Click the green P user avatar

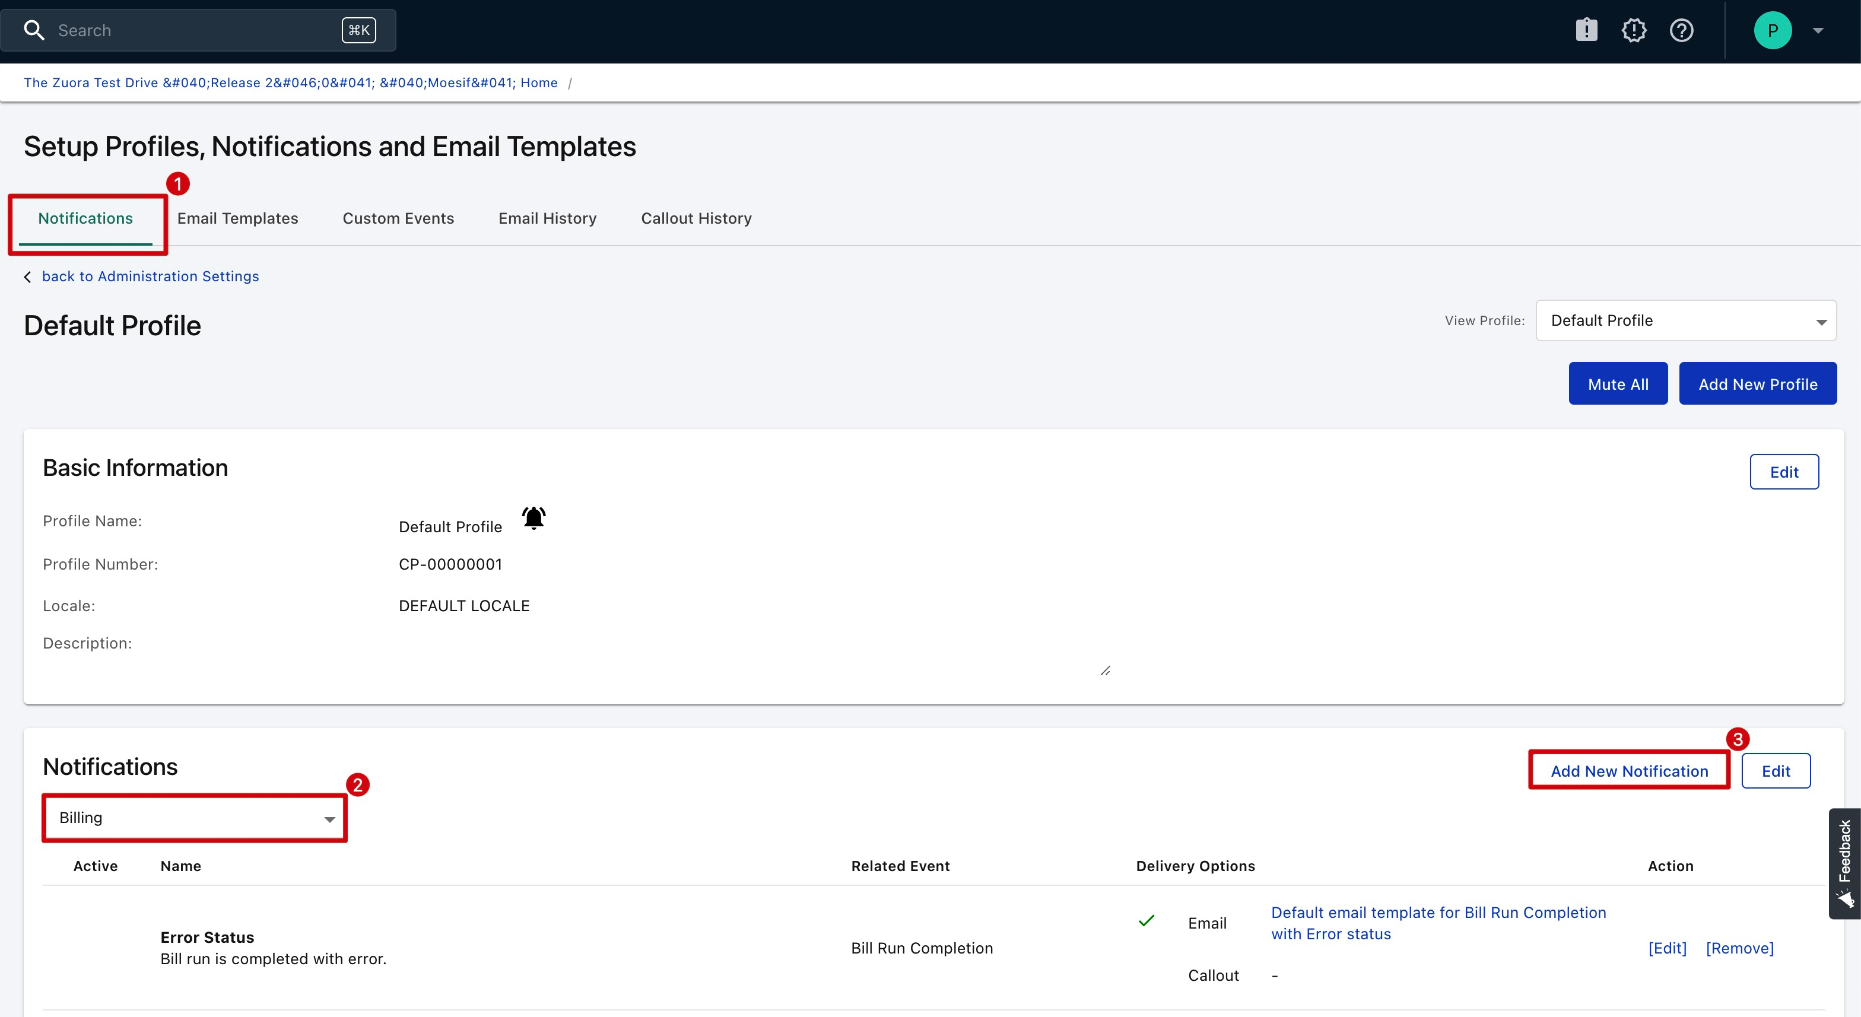[x=1772, y=30]
